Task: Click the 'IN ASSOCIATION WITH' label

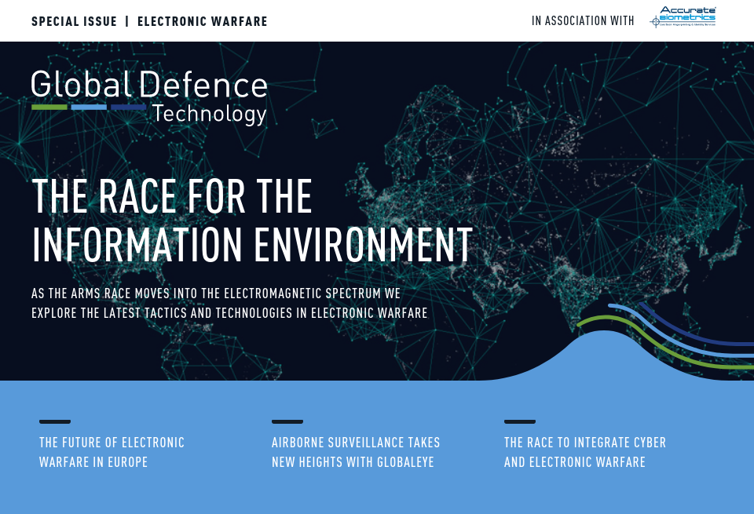Action: pyautogui.click(x=583, y=21)
